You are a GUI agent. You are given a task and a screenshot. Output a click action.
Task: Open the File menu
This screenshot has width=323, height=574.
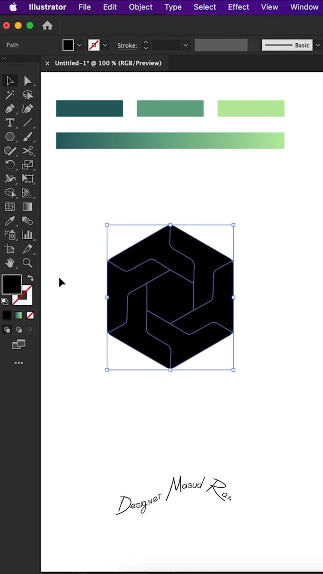pyautogui.click(x=85, y=7)
